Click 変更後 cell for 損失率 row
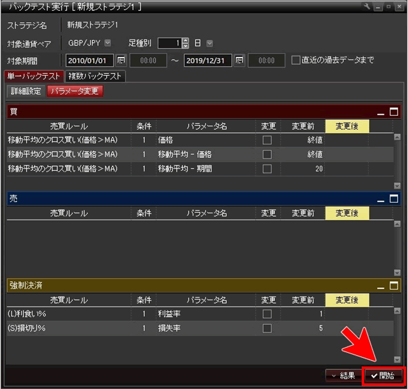This screenshot has width=408, height=389. [x=347, y=328]
